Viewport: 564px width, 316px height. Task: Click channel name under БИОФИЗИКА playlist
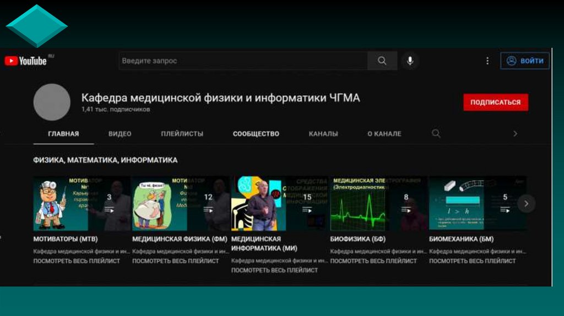(x=378, y=251)
